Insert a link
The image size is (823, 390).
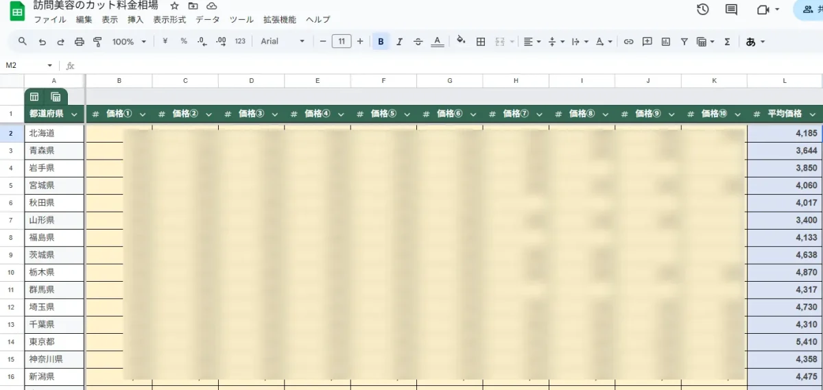628,41
